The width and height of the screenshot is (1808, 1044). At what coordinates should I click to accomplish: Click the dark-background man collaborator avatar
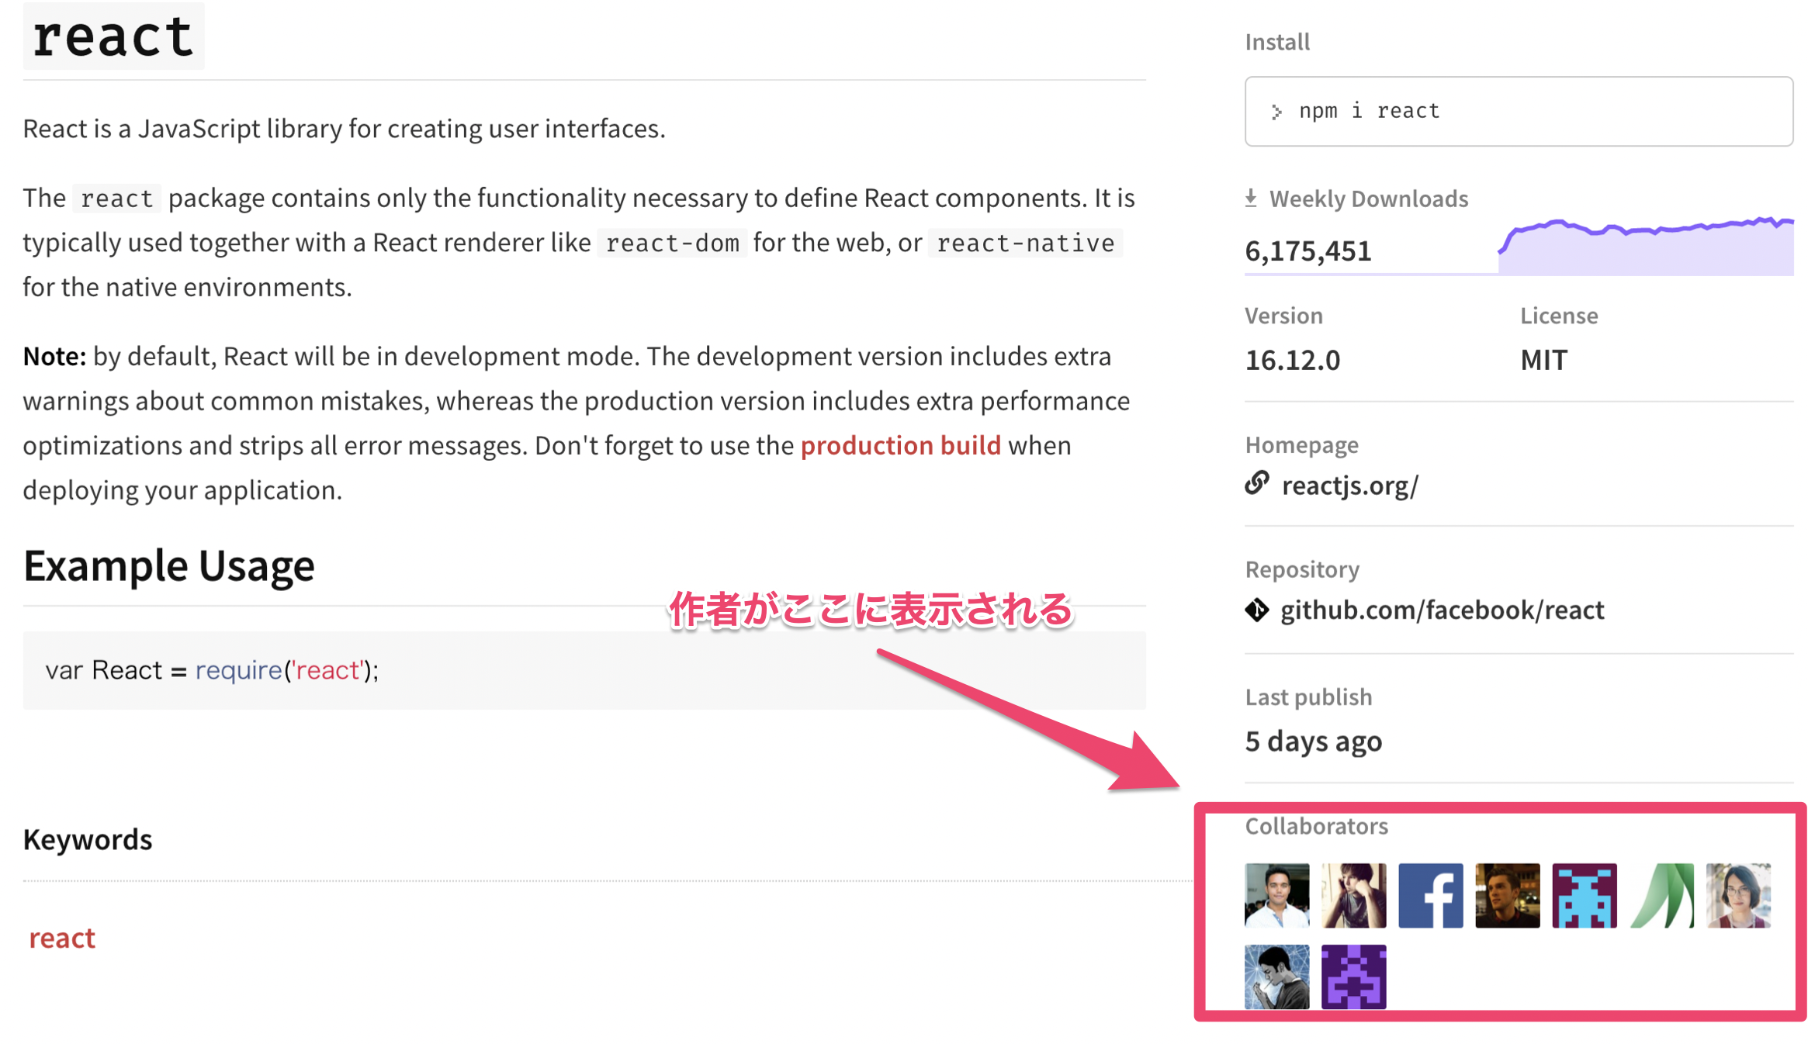(x=1507, y=895)
